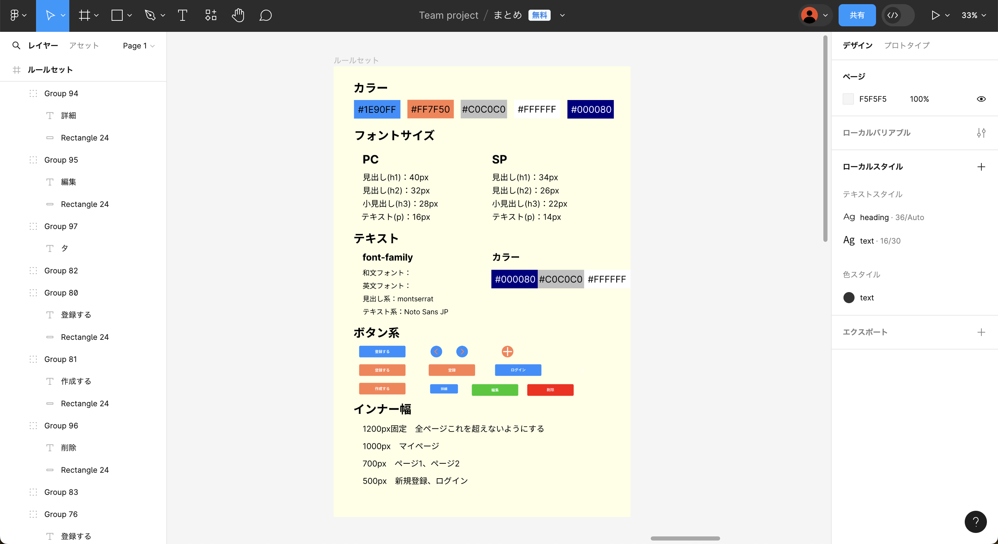Select the Move tool

pyautogui.click(x=50, y=16)
